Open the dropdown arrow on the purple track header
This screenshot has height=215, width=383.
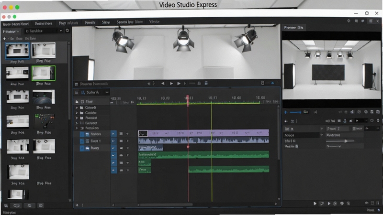pos(127,134)
